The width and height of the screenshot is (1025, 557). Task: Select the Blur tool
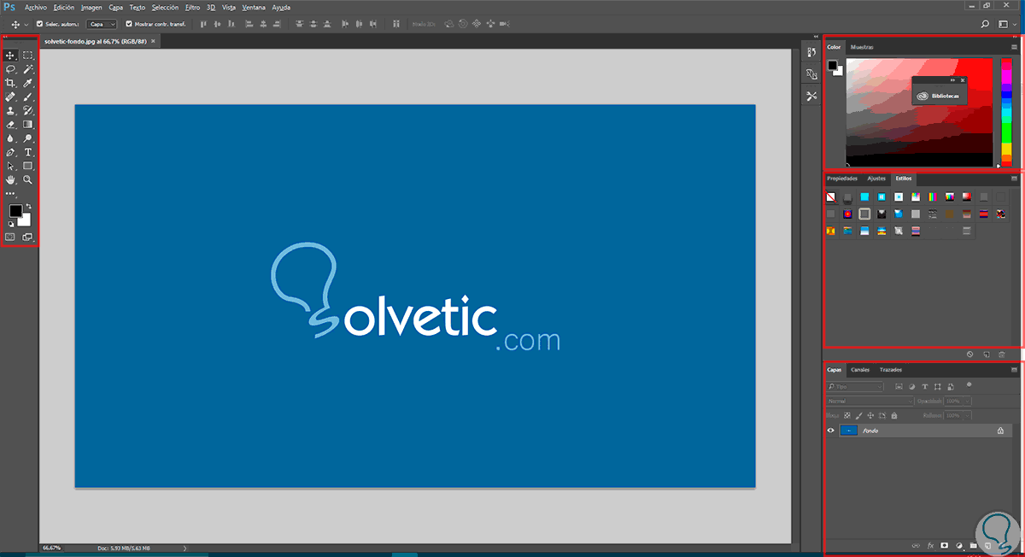pyautogui.click(x=10, y=138)
